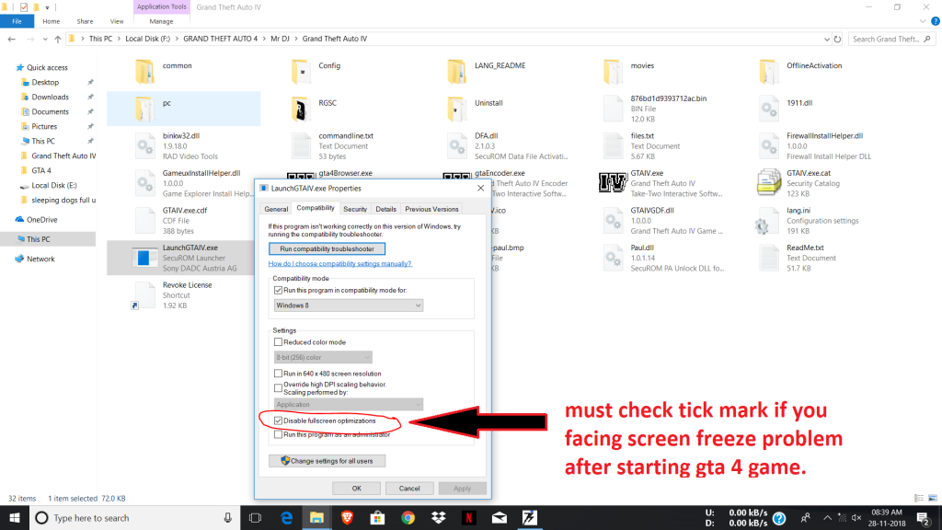Enable Run this program as administrator

[x=278, y=434]
